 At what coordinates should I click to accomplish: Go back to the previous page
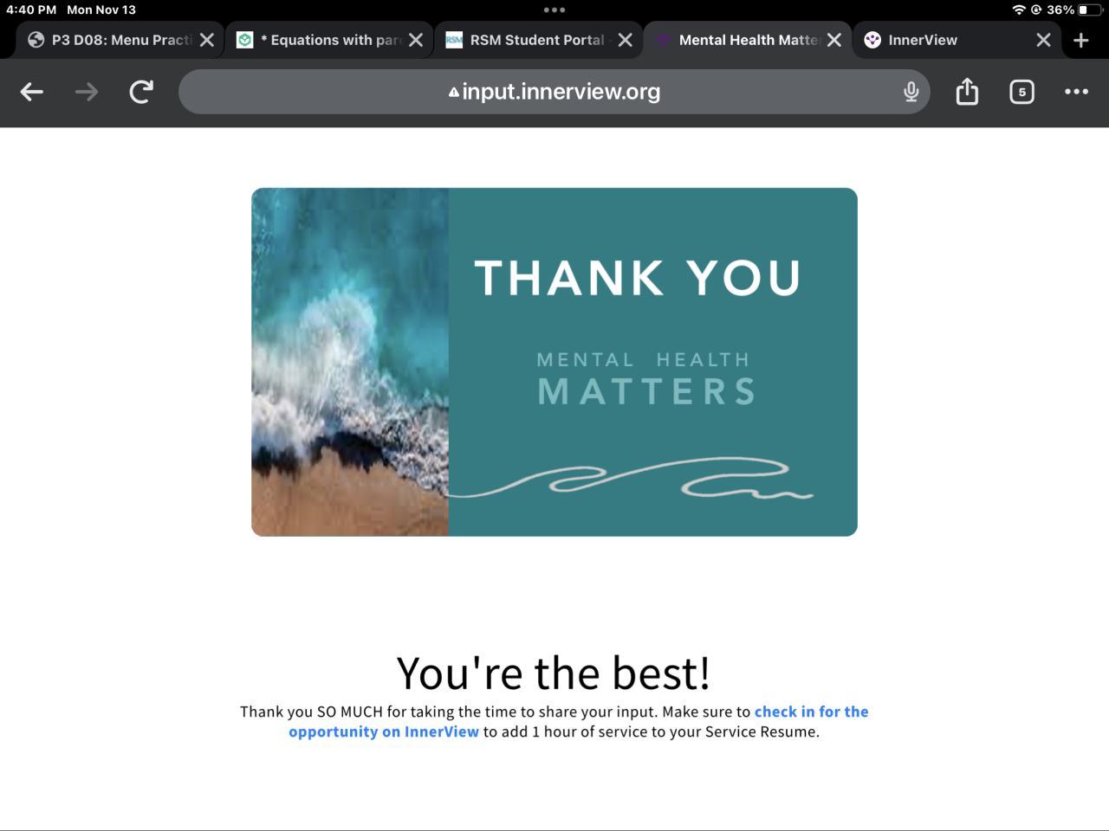point(32,92)
